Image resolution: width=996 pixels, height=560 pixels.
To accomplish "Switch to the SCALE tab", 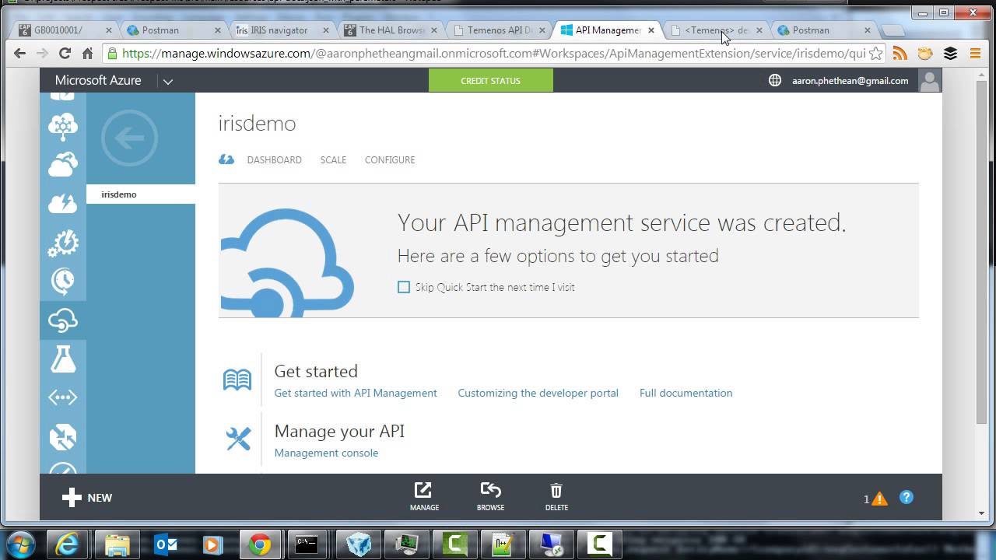I will pyautogui.click(x=333, y=160).
